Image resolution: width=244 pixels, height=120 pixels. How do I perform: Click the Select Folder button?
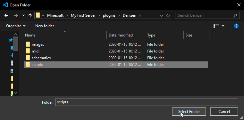[189, 112]
